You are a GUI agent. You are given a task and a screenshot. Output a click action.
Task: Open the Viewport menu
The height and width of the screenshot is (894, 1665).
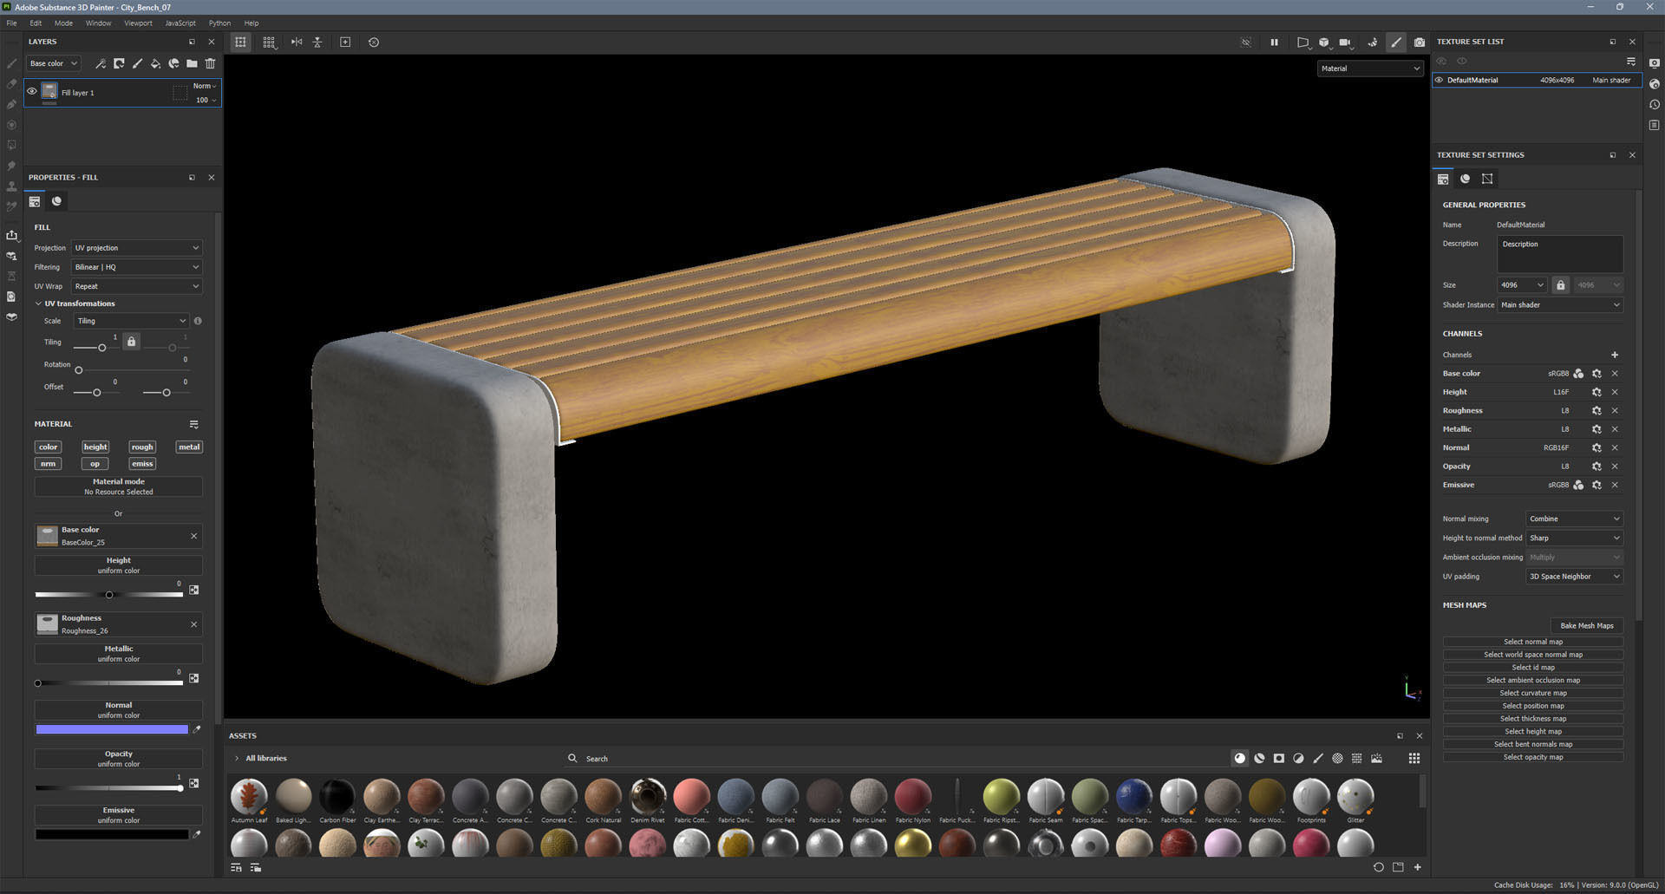tap(138, 23)
